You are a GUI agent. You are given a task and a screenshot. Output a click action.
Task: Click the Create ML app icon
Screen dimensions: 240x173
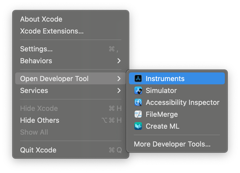click(x=138, y=126)
